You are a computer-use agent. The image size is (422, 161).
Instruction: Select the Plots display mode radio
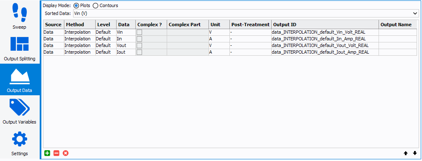(76, 5)
